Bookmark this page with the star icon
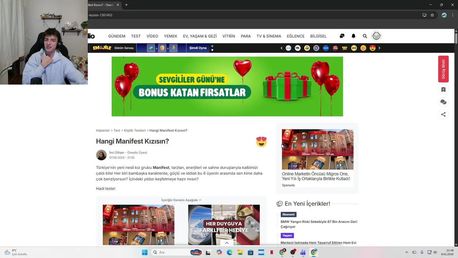The height and width of the screenshot is (258, 458). (432, 15)
